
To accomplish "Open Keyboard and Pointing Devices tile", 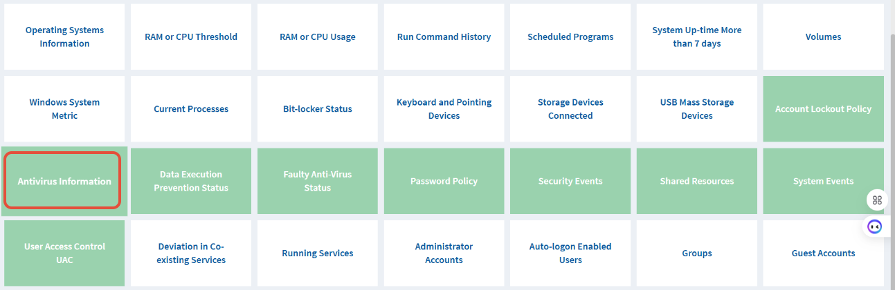I will coord(444,109).
